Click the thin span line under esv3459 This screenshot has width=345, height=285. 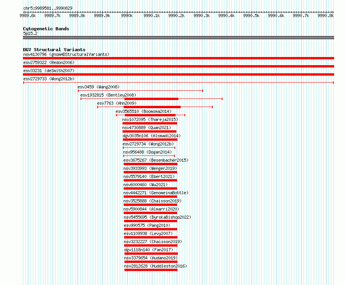(x=140, y=91)
